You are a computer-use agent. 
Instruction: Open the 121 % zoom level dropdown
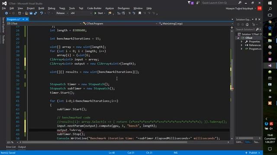click(x=13, y=142)
